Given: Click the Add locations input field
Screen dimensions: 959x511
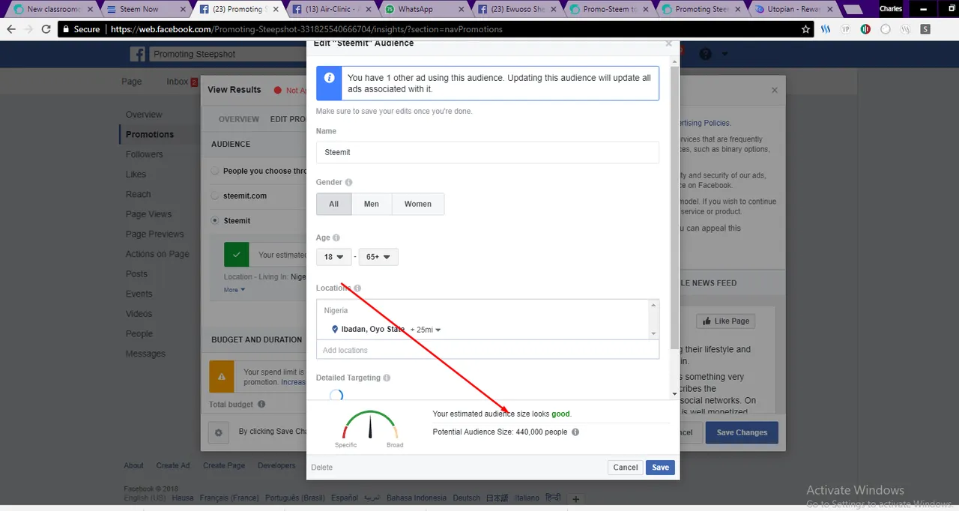Looking at the screenshot, I should [488, 350].
